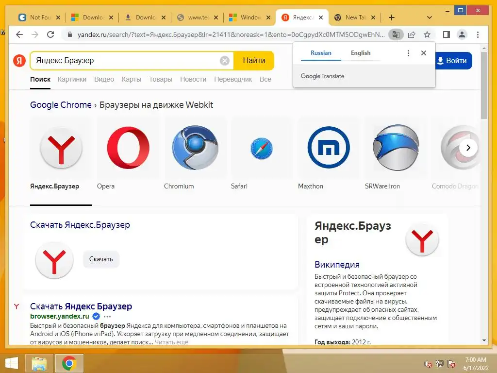The image size is (497, 373).
Task: Expand the tab search chevron
Action: [430, 17]
